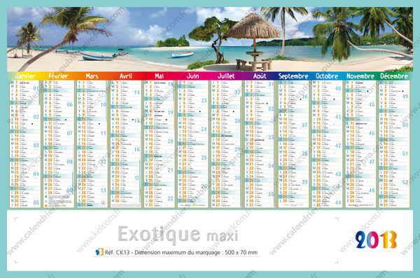420x278 pixels.
Task: Click week number 31 in Août
Action: [x=271, y=84]
